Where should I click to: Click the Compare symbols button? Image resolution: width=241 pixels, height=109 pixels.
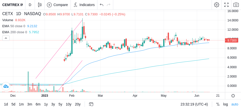point(57,5)
